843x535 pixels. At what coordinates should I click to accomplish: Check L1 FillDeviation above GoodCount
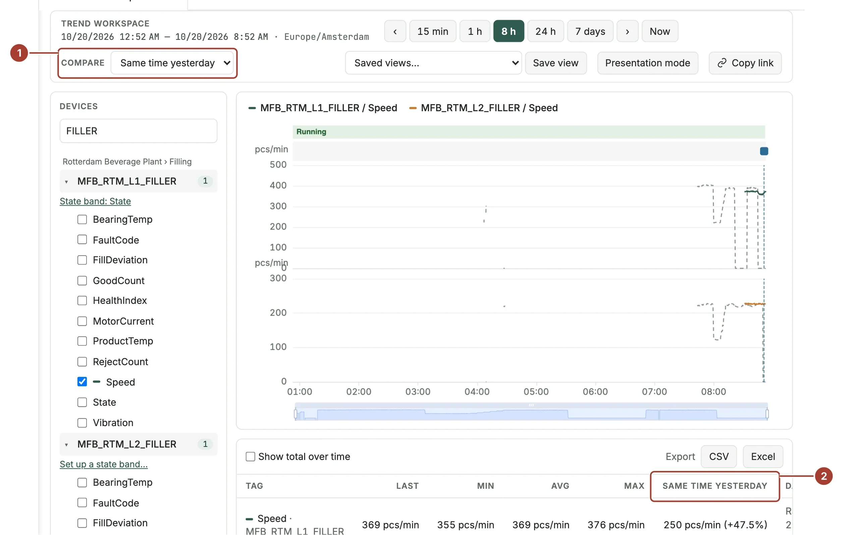[x=82, y=260]
